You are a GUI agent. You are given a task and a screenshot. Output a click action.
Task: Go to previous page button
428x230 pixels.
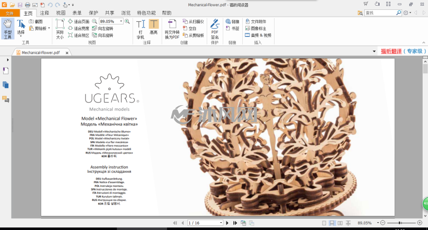[x=183, y=223]
